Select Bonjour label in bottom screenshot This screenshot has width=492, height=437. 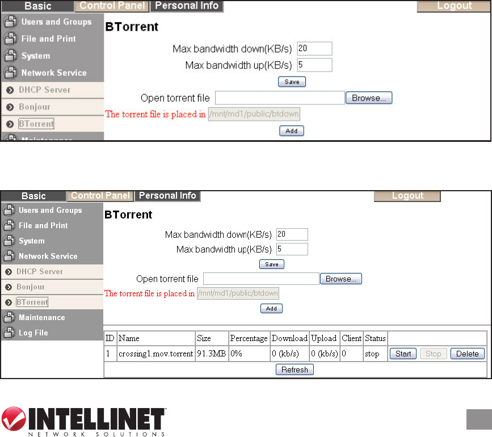(31, 287)
